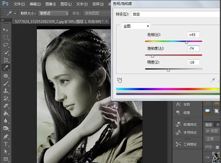Image resolution: width=221 pixels, height=163 pixels.
Task: Select the Lasso tool
Action: 5,45
